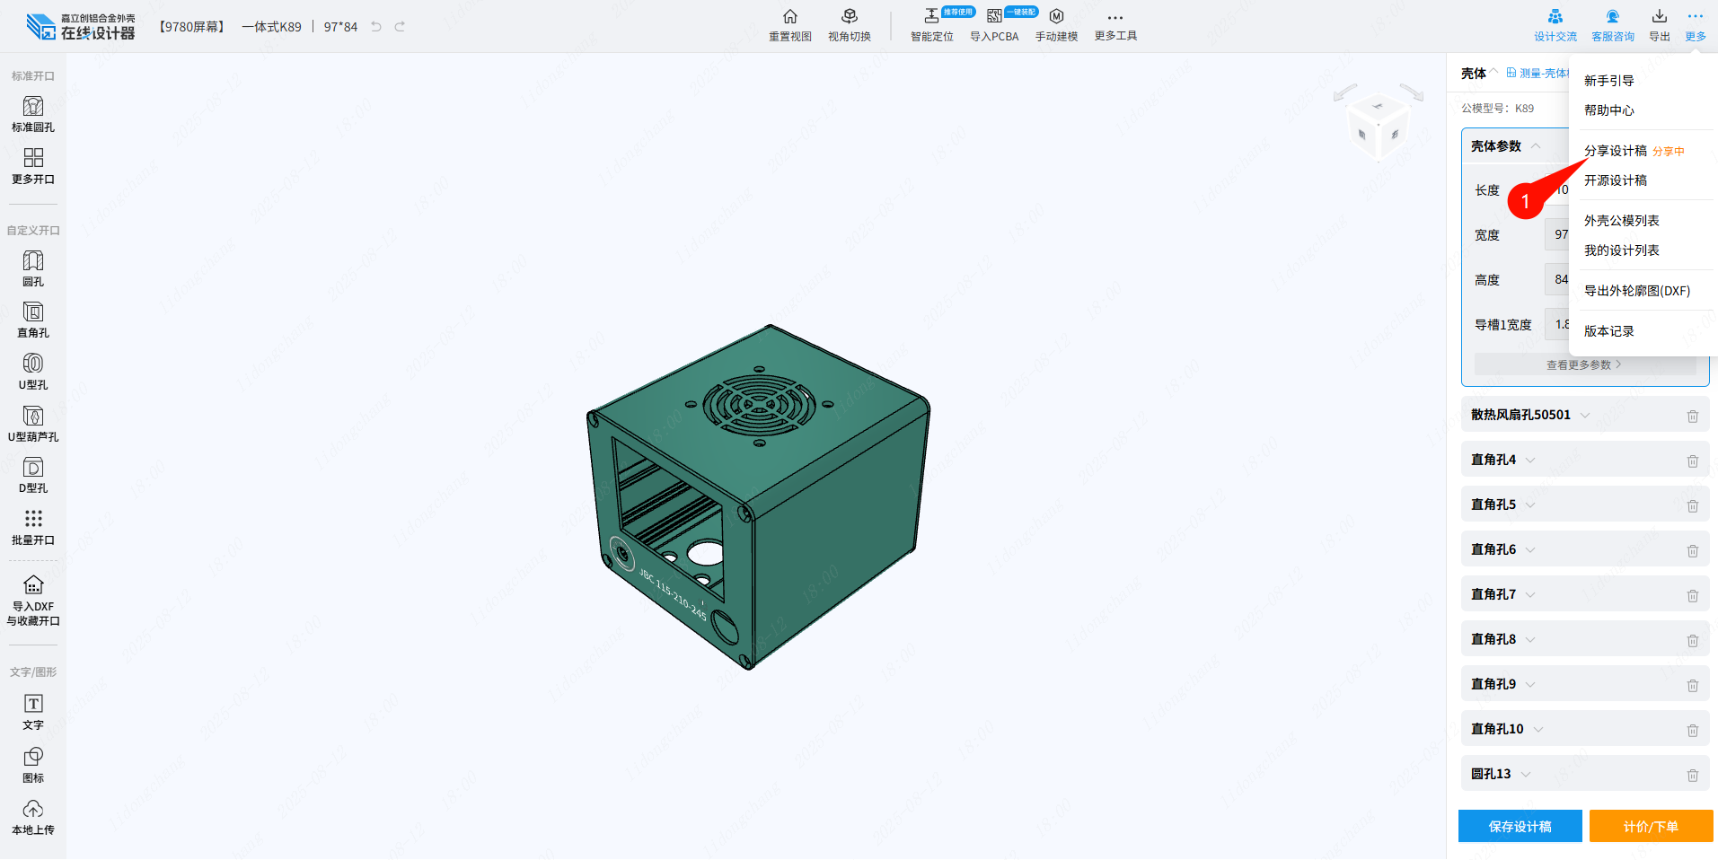
Task: Click the orange 计价/下单 button
Action: (x=1650, y=826)
